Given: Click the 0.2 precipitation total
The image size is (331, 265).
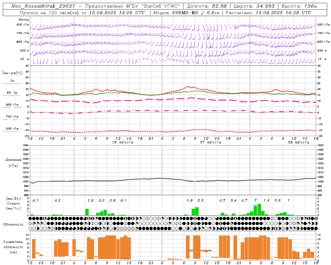Looking at the screenshot, I should [x=57, y=201].
